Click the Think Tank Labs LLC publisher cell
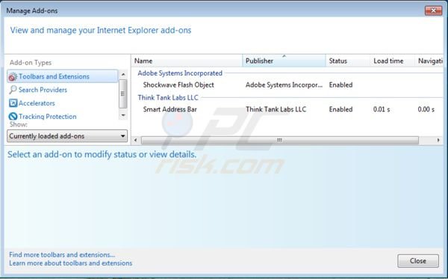This screenshot has width=448, height=279. point(276,109)
